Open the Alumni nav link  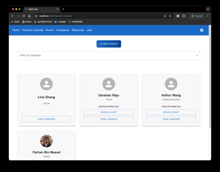[50, 30]
